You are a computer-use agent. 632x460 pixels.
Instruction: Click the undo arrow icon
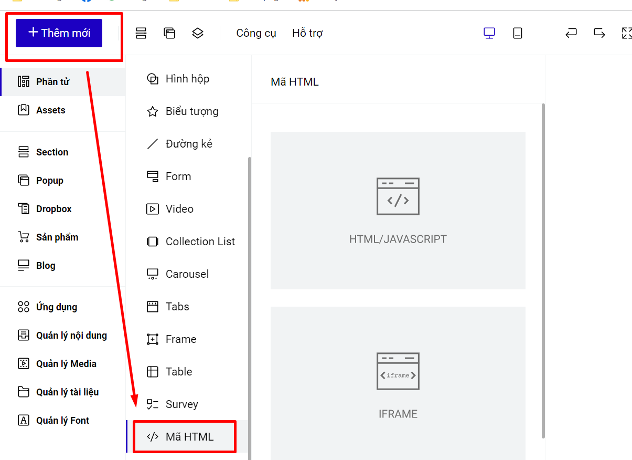point(571,33)
